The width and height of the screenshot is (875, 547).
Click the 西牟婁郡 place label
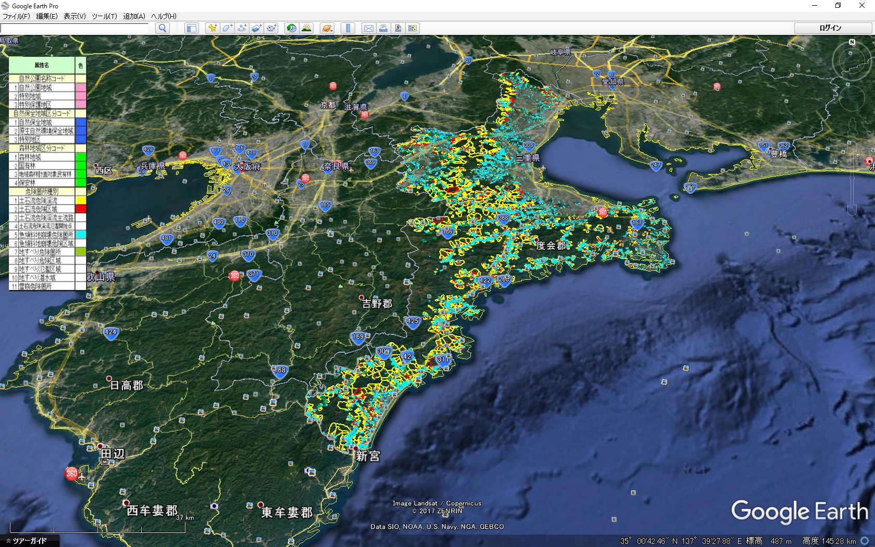152,511
